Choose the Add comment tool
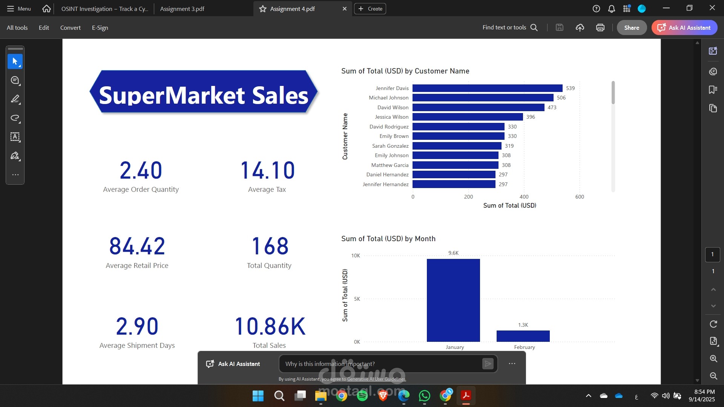 click(x=15, y=80)
